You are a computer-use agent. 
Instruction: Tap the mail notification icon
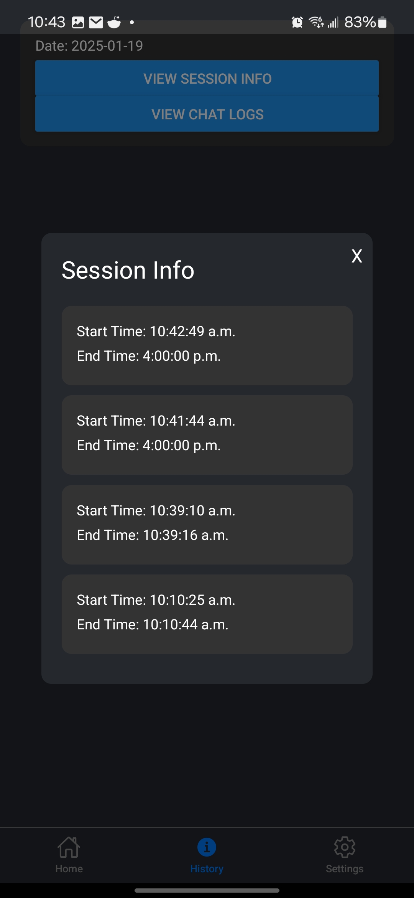(96, 23)
